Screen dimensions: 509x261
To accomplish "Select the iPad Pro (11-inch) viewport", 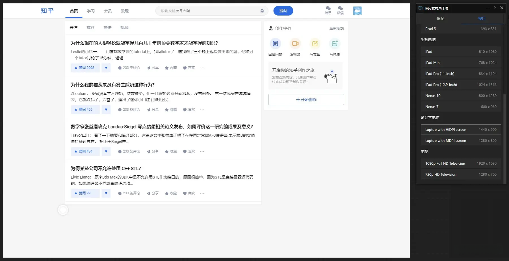I will [461, 74].
